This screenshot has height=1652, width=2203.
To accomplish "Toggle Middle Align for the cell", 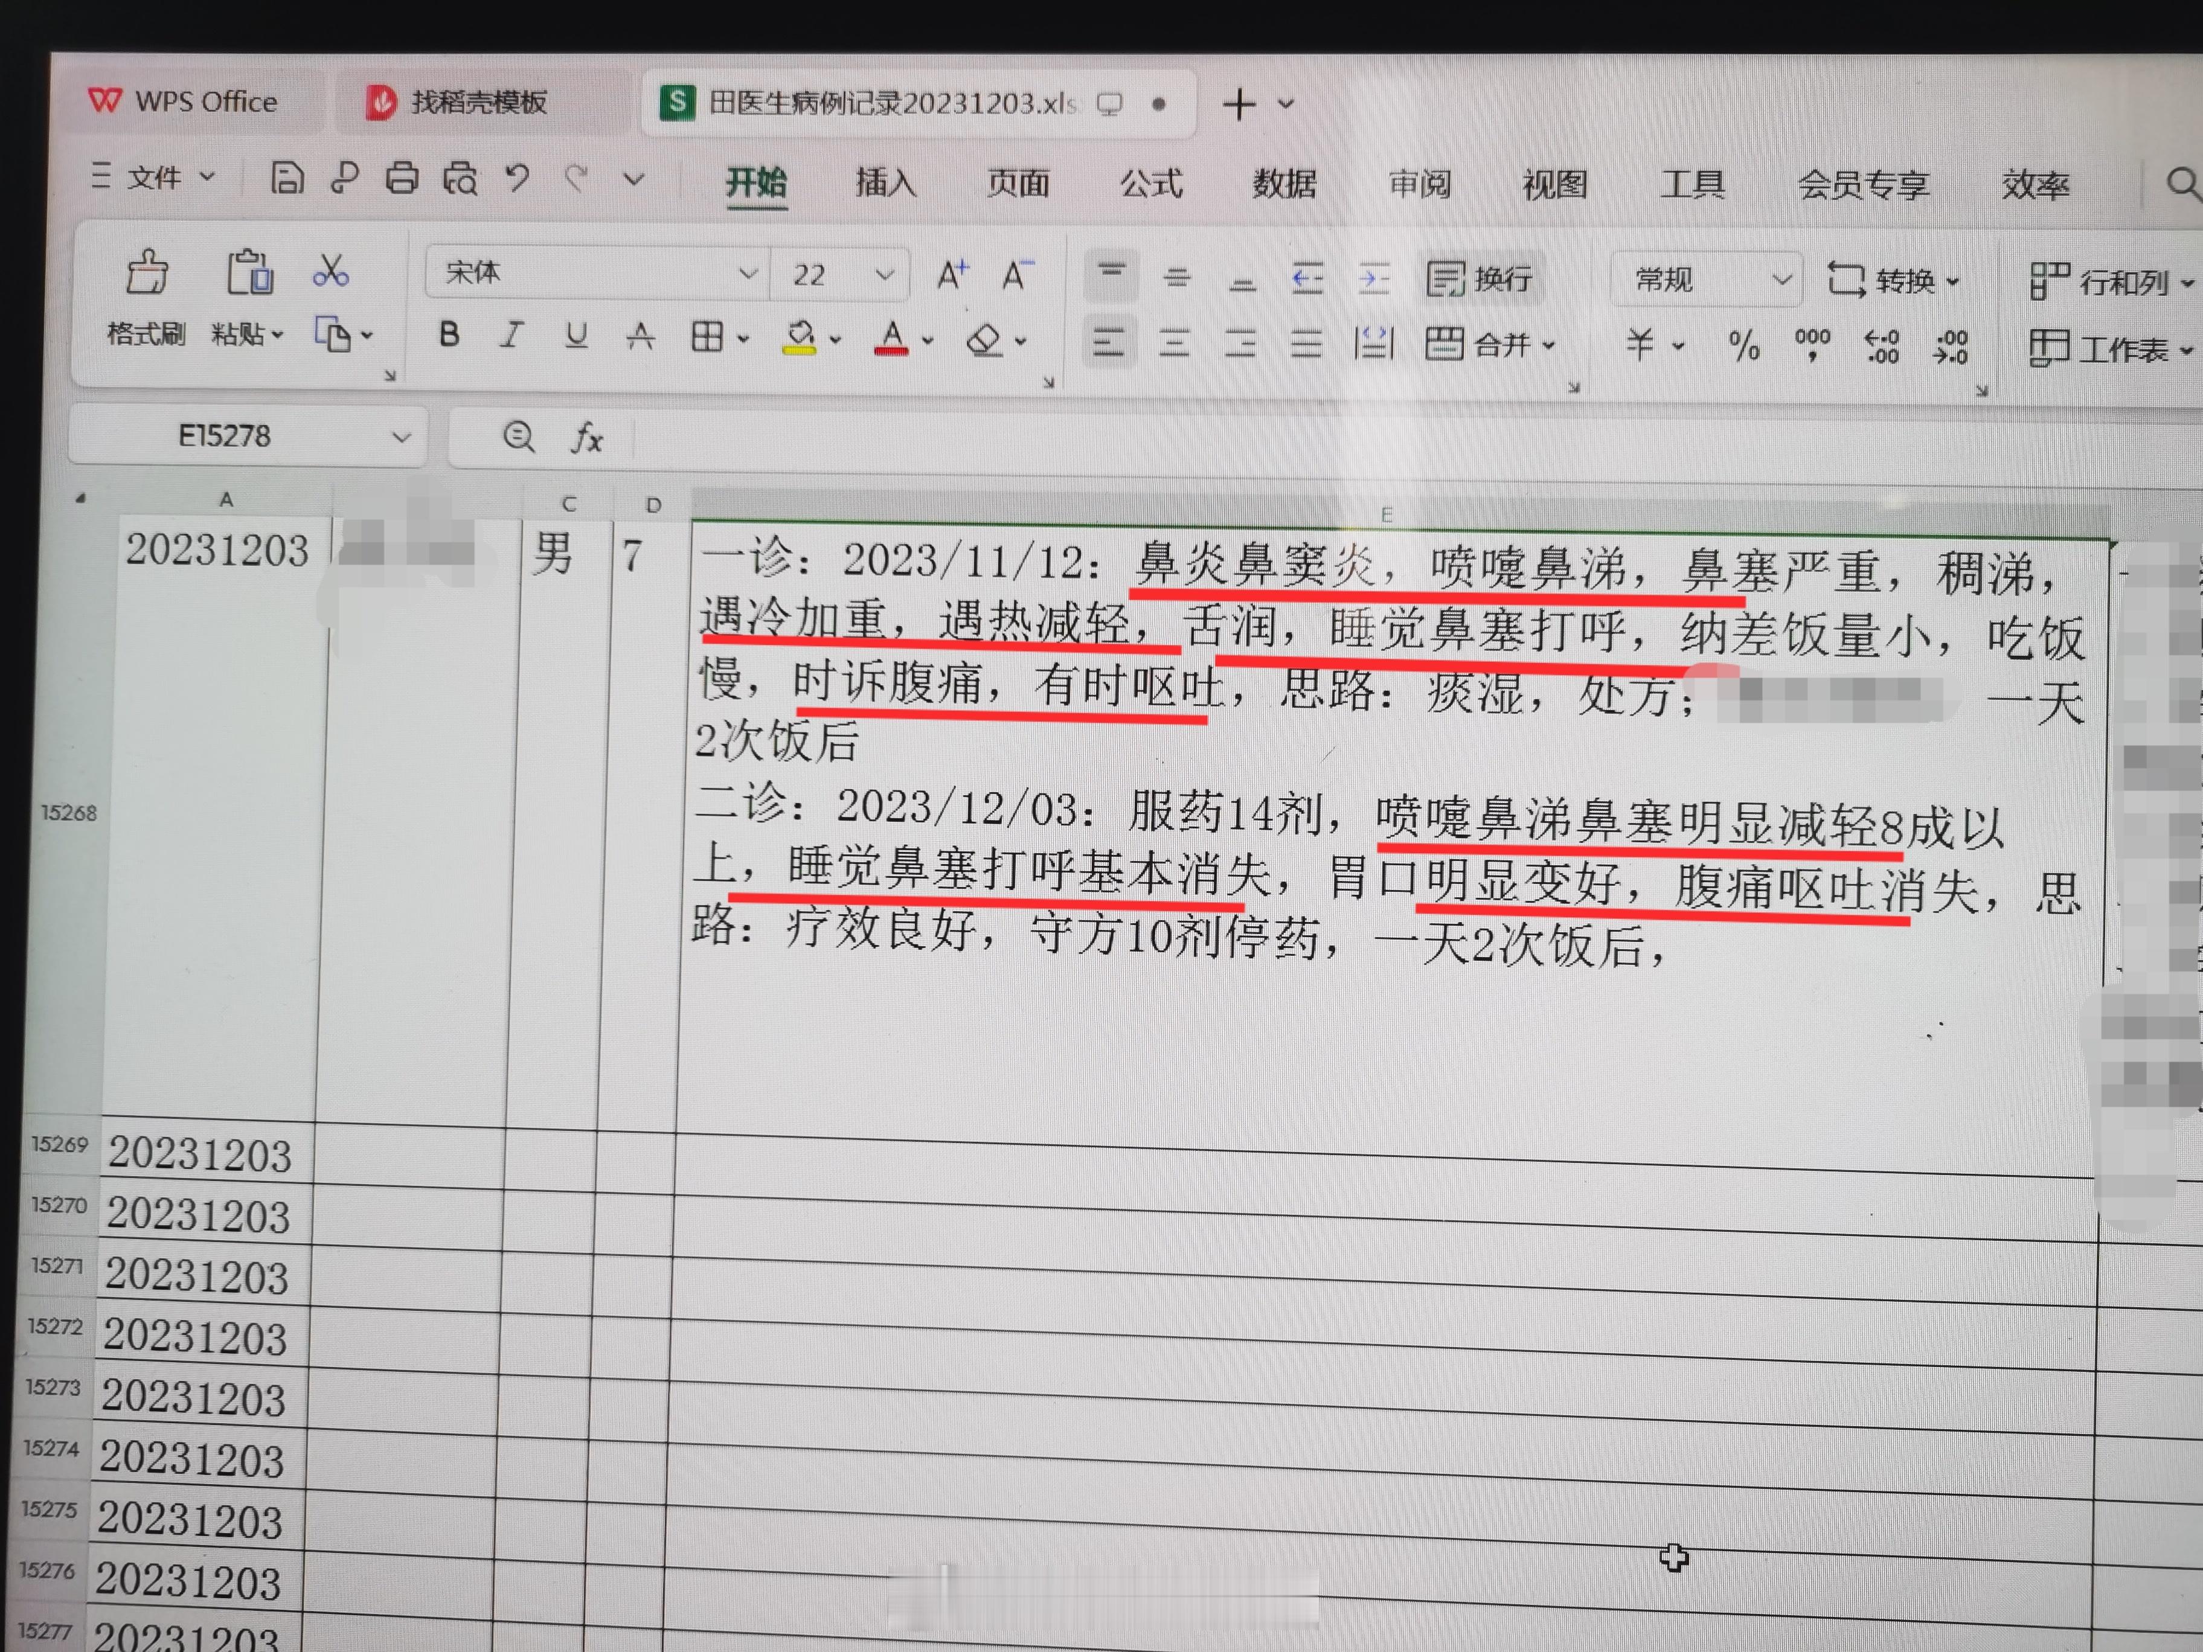I will (1177, 277).
